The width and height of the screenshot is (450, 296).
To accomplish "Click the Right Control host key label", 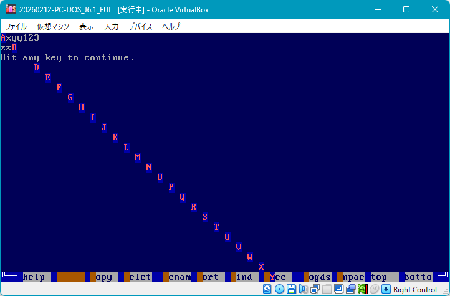I will [415, 289].
